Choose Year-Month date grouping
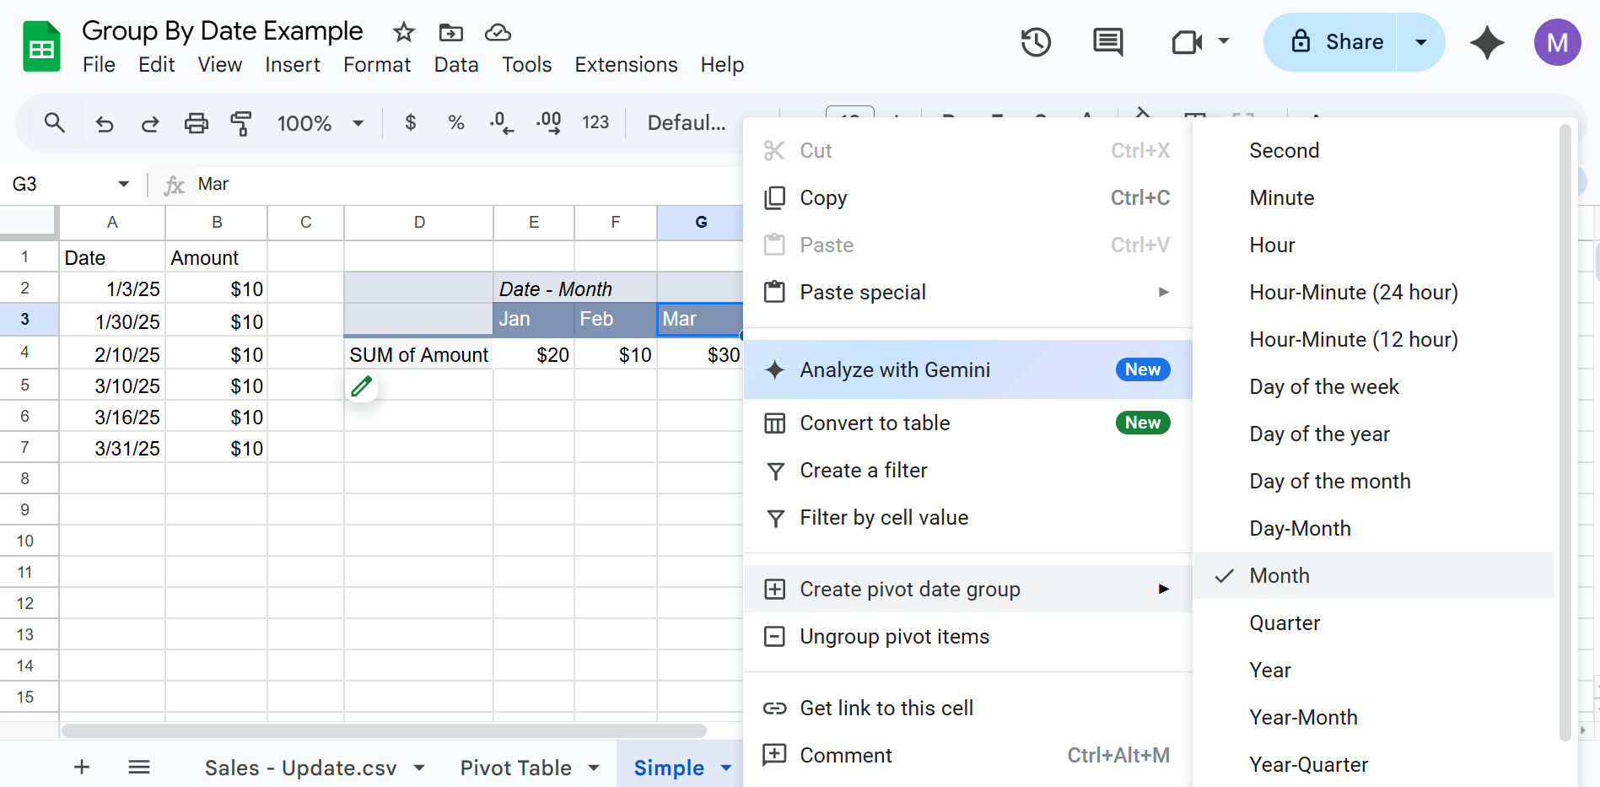1600x787 pixels. click(x=1303, y=717)
